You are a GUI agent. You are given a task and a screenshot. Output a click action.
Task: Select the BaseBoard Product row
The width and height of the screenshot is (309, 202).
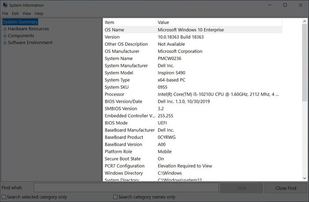click(x=192, y=137)
